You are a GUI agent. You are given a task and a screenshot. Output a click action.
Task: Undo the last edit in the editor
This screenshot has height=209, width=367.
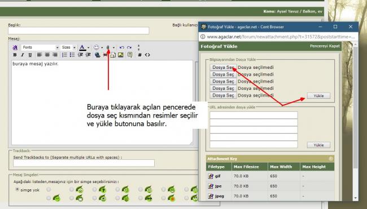[122, 47]
